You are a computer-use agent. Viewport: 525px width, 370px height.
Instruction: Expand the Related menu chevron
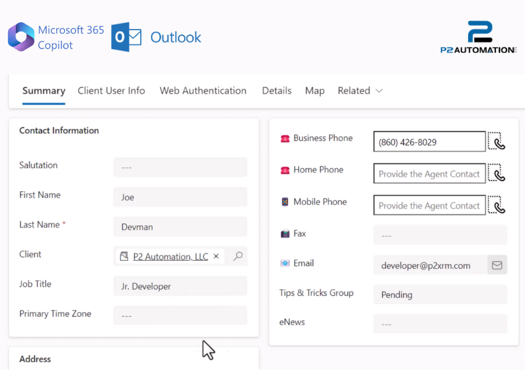[x=379, y=91]
